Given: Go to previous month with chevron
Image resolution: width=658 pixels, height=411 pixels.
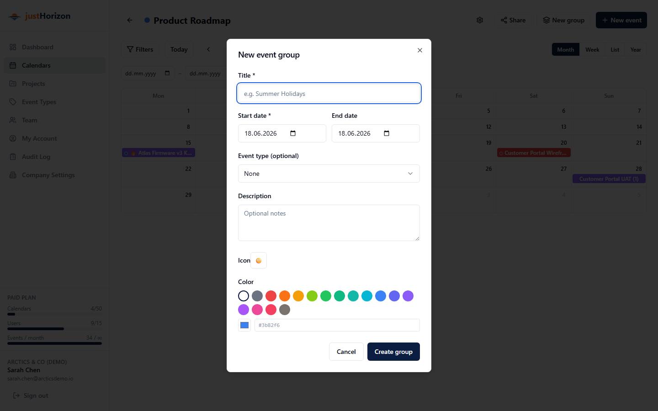Looking at the screenshot, I should tap(208, 49).
